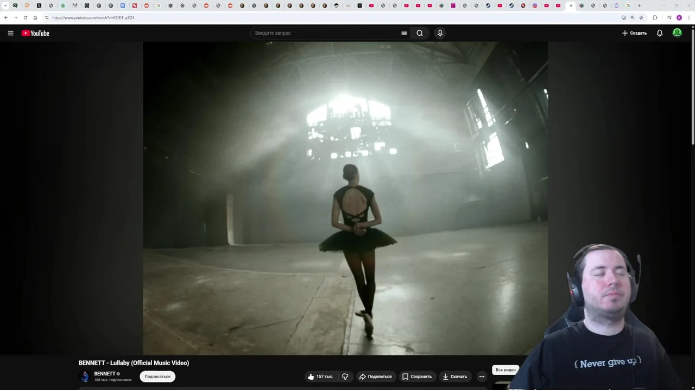Click the search magnifier button

click(420, 33)
